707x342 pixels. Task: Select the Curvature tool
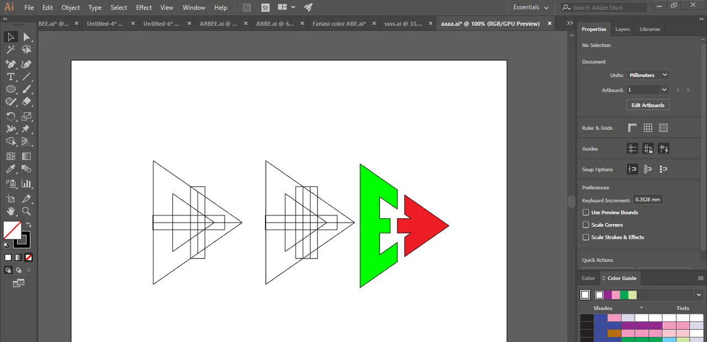tap(27, 64)
